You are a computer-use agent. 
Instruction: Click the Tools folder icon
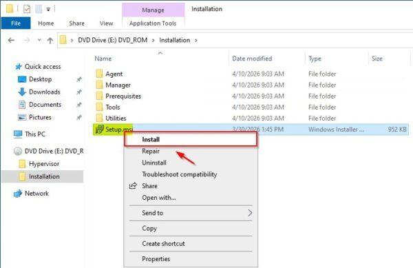point(99,107)
